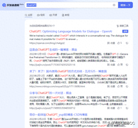
Task: Dislike 分享与ChatGPT的一次对话 result
Action: [x=127, y=108]
